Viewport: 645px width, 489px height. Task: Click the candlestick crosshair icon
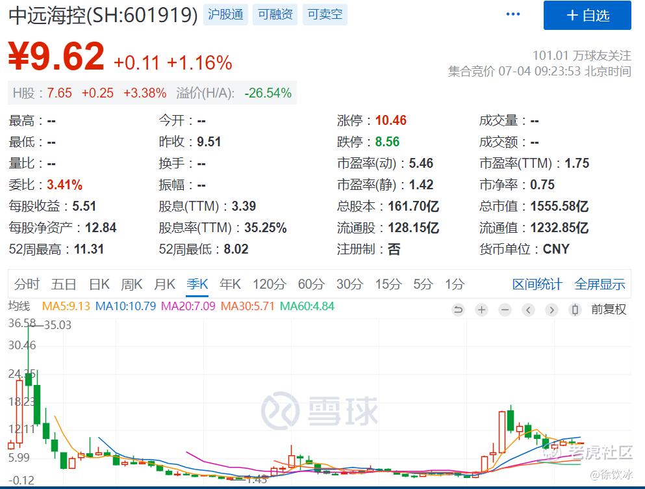[575, 310]
